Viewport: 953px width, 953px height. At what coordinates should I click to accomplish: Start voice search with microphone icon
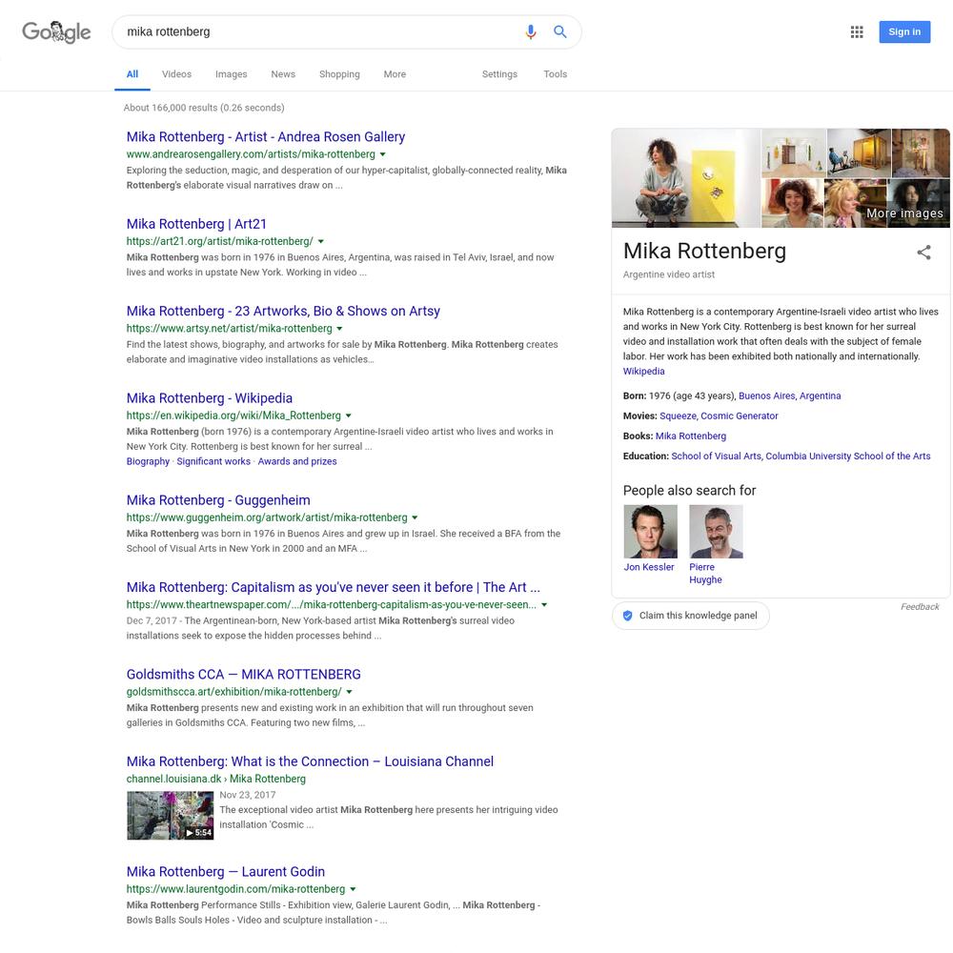531,31
